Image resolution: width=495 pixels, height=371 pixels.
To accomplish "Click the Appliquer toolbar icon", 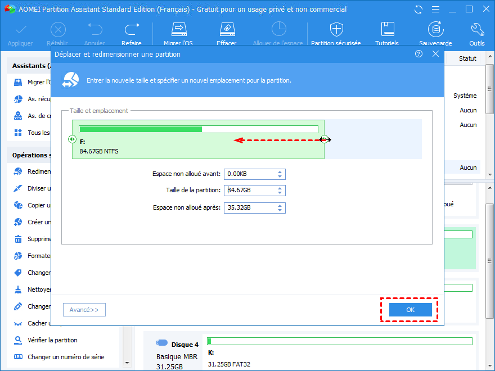I will click(x=21, y=30).
